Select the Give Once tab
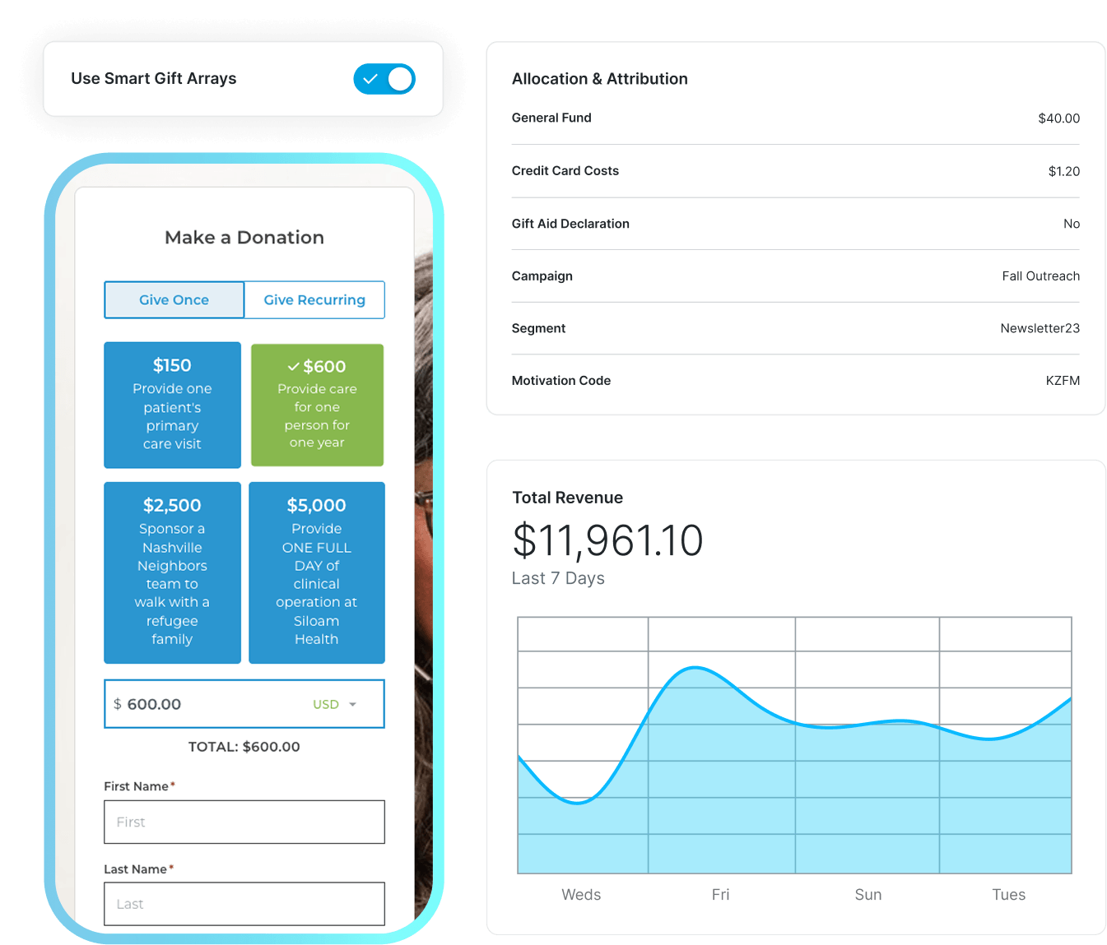The height and width of the screenshot is (945, 1107). pyautogui.click(x=174, y=300)
